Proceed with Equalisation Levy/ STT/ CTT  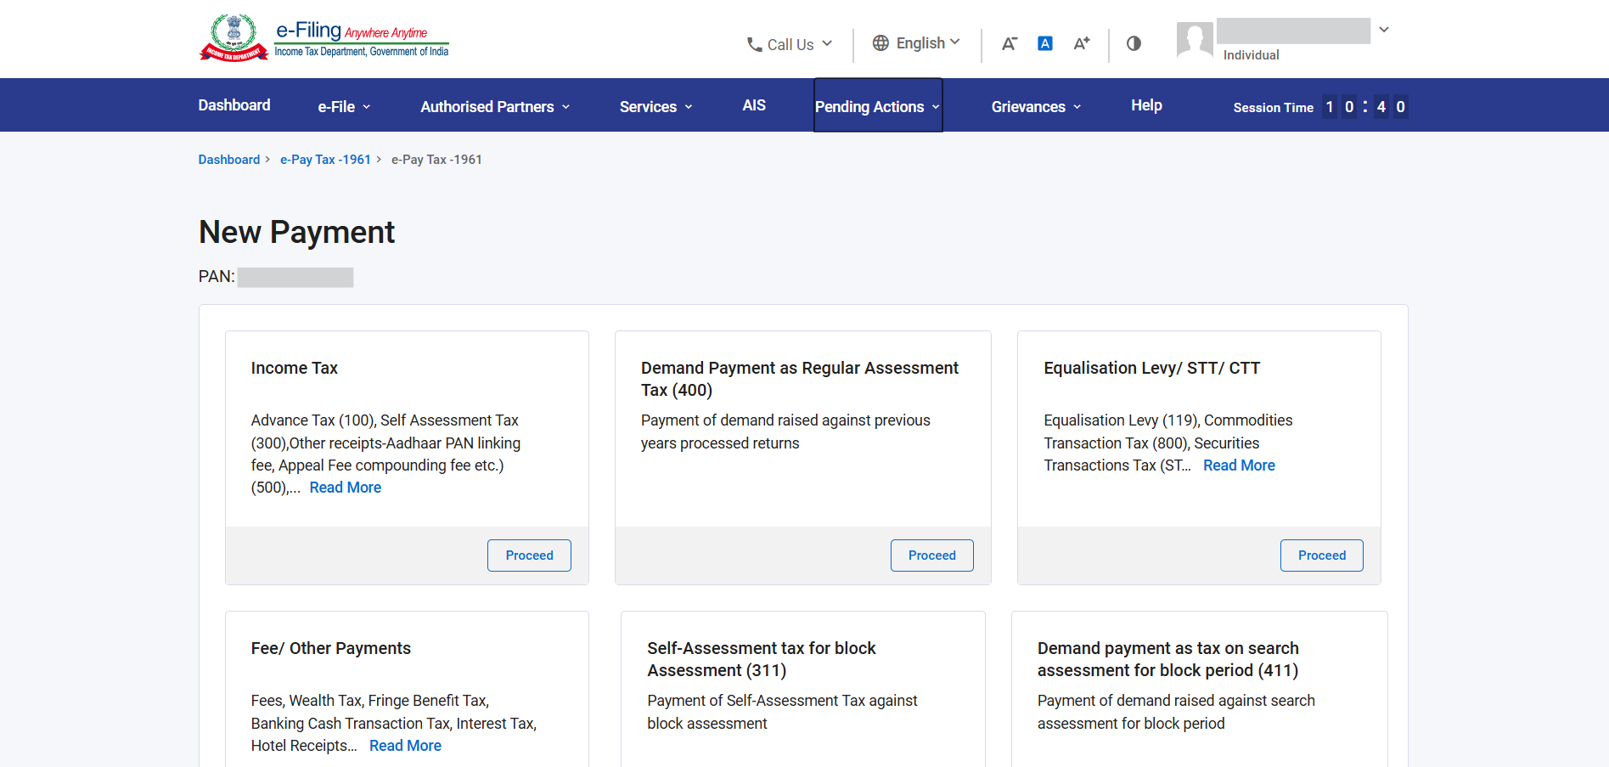(x=1321, y=556)
